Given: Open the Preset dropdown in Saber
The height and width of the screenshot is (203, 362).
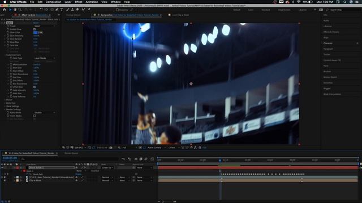Looking at the screenshot, I should pos(45,26).
